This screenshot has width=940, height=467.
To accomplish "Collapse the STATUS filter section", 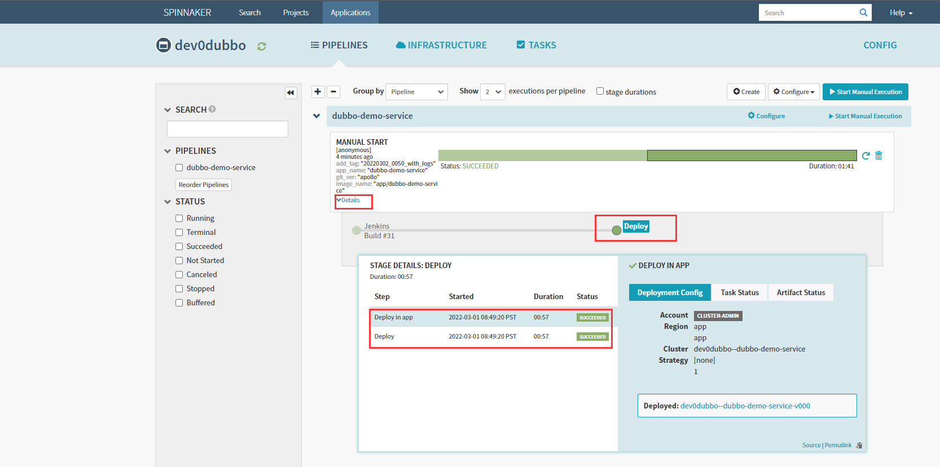I will tap(168, 202).
